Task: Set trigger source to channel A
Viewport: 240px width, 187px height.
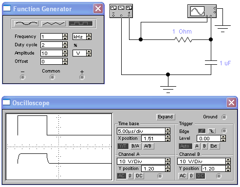Action: pos(197,146)
